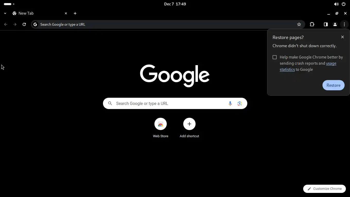
Task: Start voice search with microphone icon
Action: 230,103
